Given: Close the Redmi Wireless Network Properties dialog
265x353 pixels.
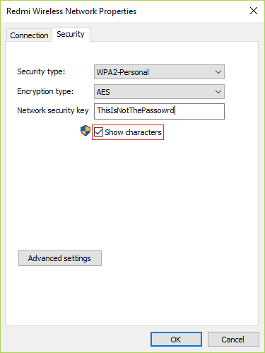Looking at the screenshot, I should coord(254,11).
